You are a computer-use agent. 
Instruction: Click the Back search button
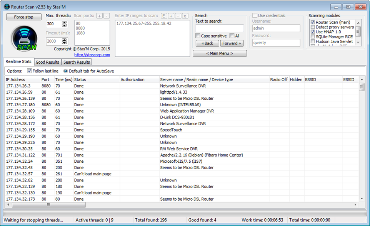(207, 43)
